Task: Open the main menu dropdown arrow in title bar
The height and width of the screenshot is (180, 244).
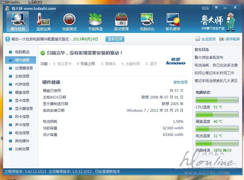Action: click(216, 8)
